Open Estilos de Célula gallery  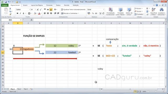click(x=129, y=11)
